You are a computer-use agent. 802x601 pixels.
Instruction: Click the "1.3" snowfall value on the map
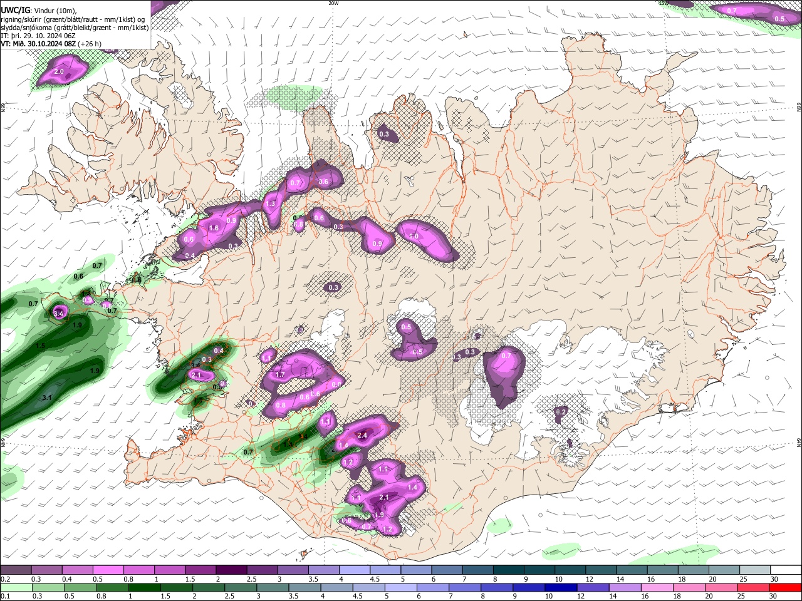pyautogui.click(x=271, y=204)
